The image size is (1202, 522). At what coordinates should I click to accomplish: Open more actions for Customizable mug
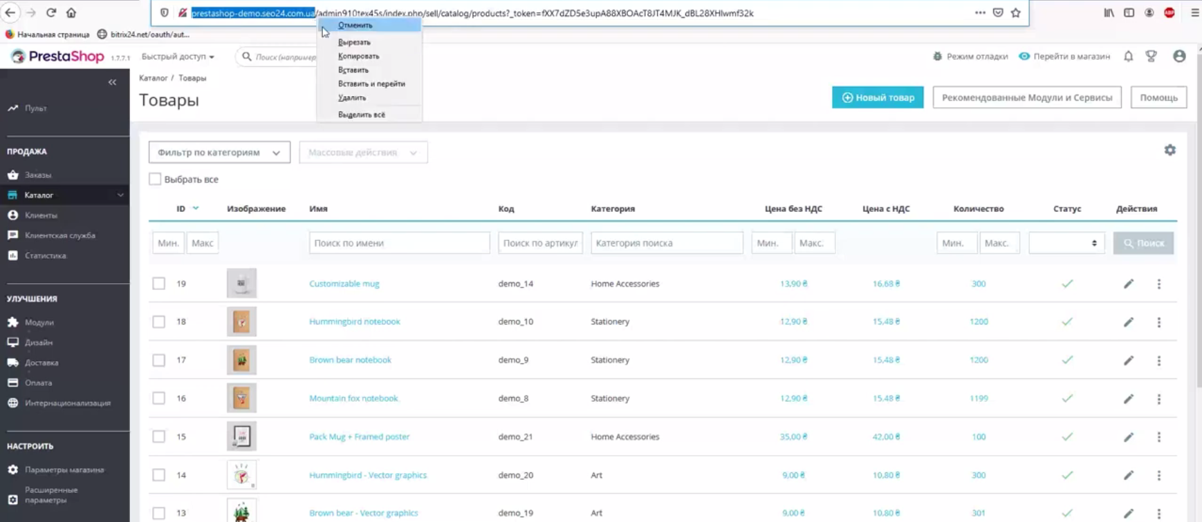click(1159, 284)
